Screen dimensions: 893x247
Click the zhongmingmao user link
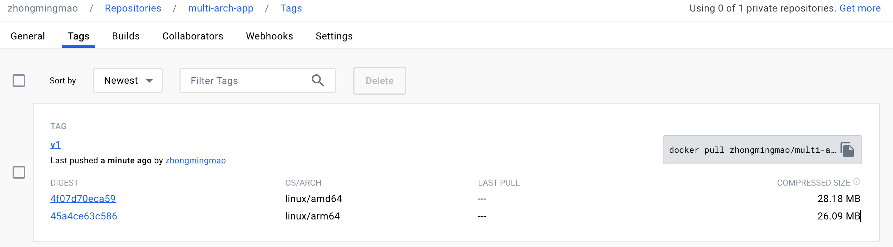coord(195,160)
